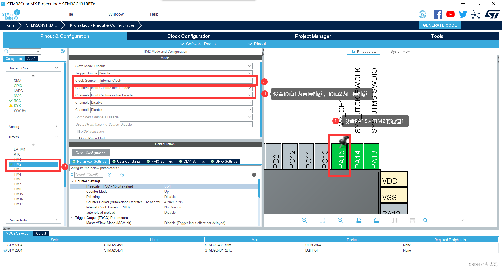This screenshot has height=269, width=502.
Task: Open the Twitter bird icon
Action: point(463,14)
